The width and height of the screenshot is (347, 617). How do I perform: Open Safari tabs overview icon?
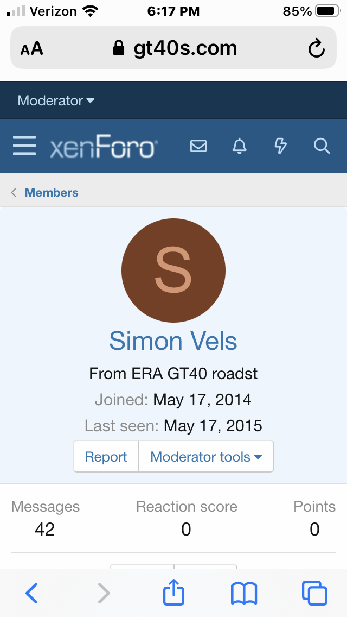pyautogui.click(x=314, y=594)
